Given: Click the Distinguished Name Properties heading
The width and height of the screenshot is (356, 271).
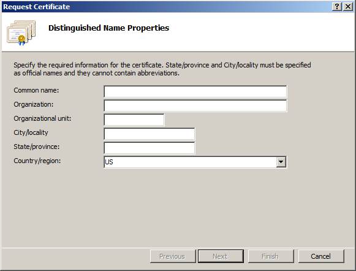Looking at the screenshot, I should (x=108, y=28).
